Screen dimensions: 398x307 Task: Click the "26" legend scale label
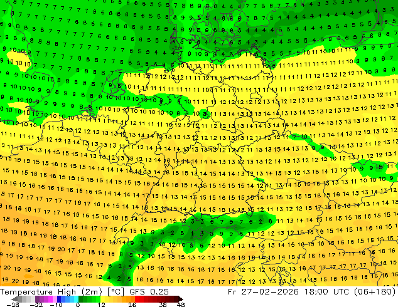[132, 304]
